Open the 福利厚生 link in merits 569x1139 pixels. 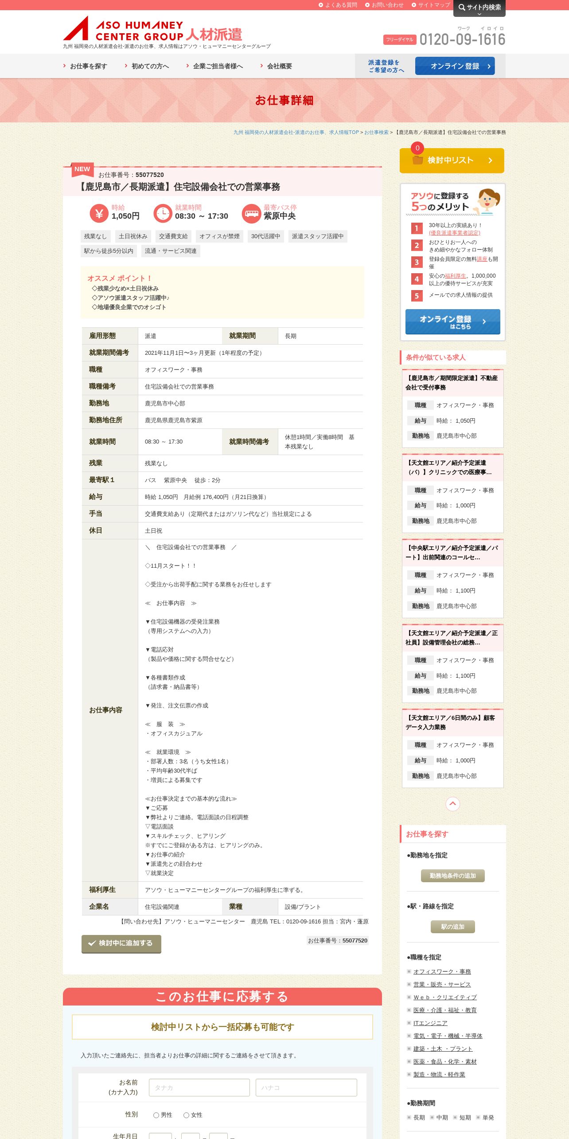point(456,276)
